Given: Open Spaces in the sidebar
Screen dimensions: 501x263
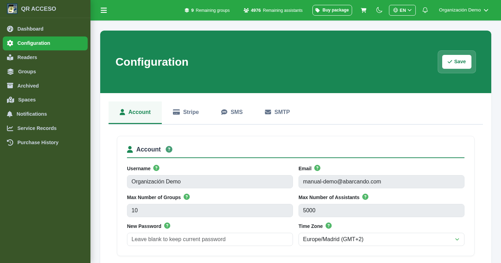Looking at the screenshot, I should (45, 100).
